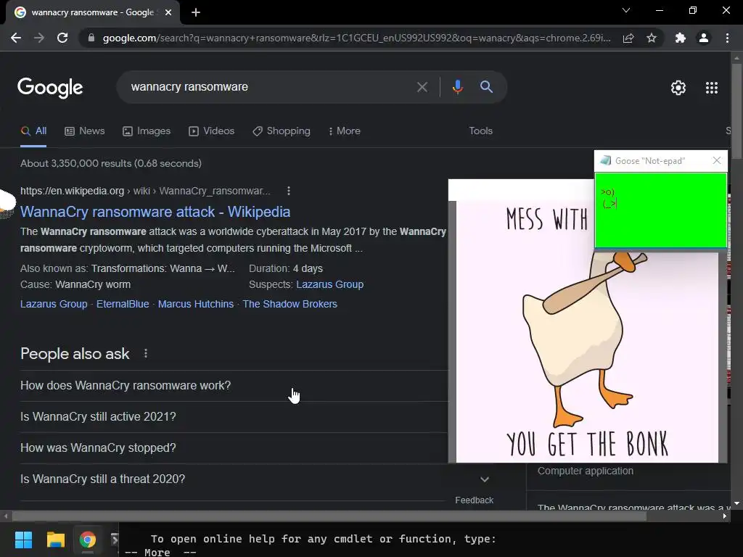Viewport: 743px width, 557px height.
Task: Go back to the previous page
Action: pyautogui.click(x=16, y=38)
